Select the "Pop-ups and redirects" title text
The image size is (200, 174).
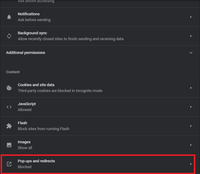point(36,161)
